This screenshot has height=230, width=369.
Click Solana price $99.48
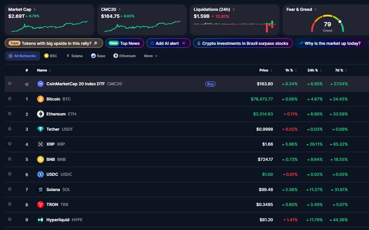point(266,189)
